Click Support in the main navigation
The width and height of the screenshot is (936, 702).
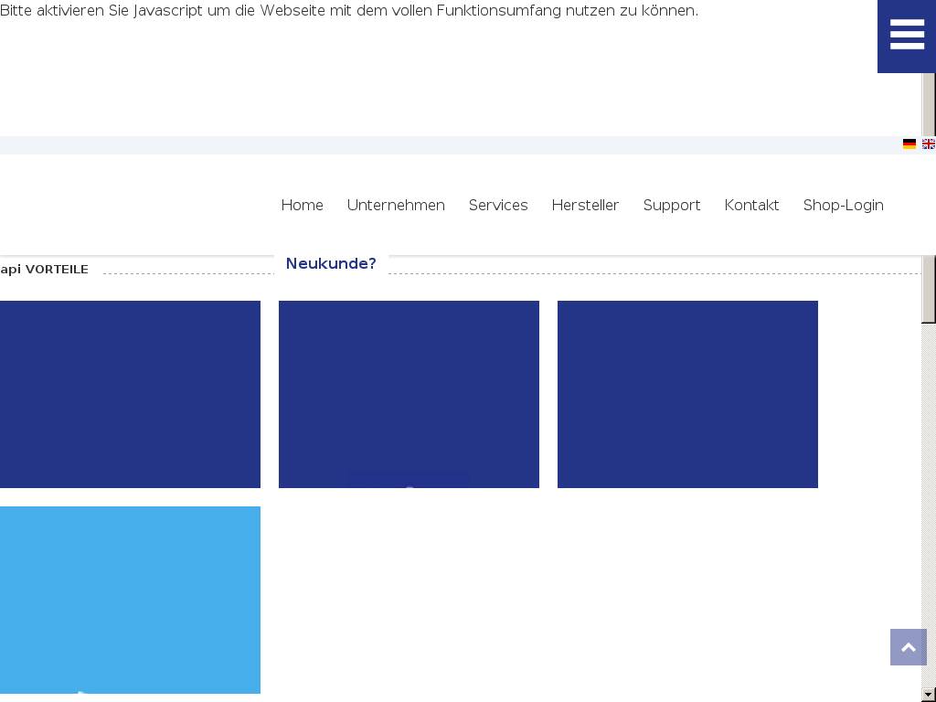coord(671,205)
